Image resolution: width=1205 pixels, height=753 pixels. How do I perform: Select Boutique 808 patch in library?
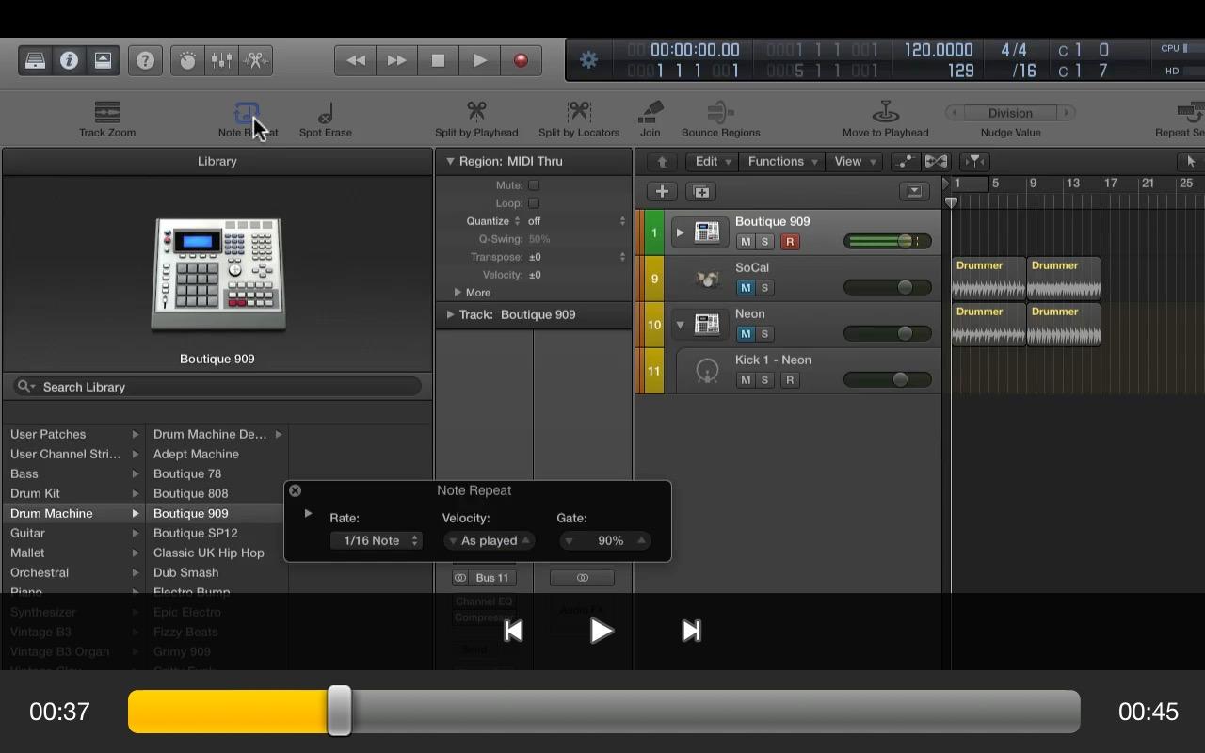click(190, 493)
